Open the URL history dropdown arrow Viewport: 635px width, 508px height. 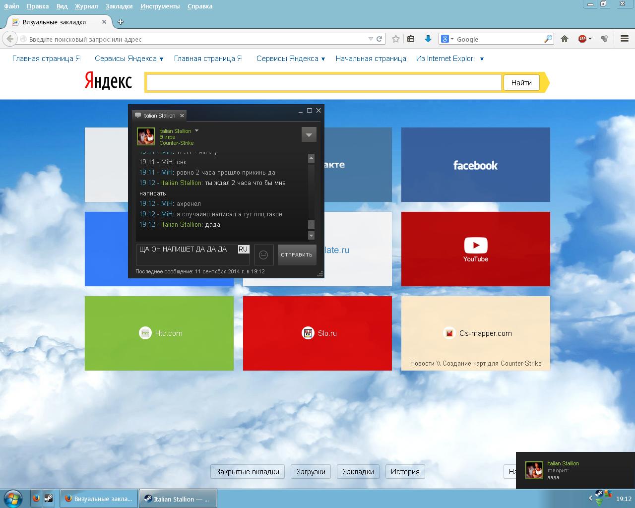tap(371, 39)
